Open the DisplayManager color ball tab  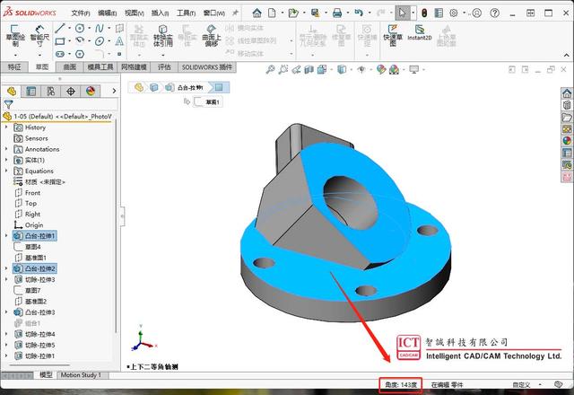click(91, 92)
